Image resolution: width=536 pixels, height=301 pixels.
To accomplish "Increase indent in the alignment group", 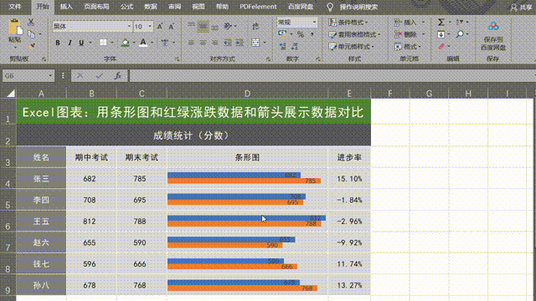I will [x=240, y=43].
